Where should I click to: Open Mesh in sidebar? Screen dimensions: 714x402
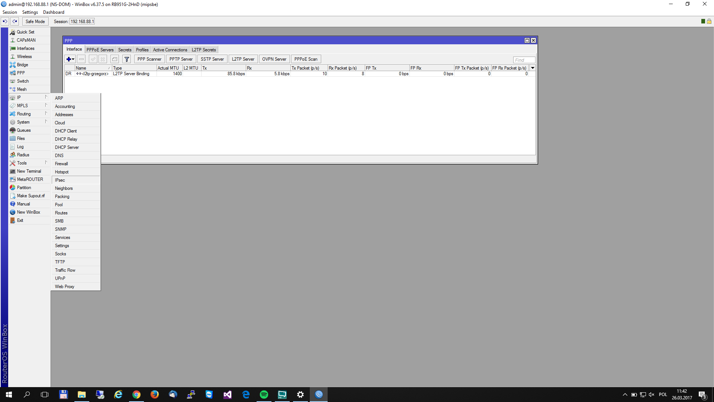coord(29,89)
